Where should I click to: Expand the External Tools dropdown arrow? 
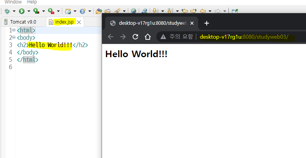(x=58, y=11)
